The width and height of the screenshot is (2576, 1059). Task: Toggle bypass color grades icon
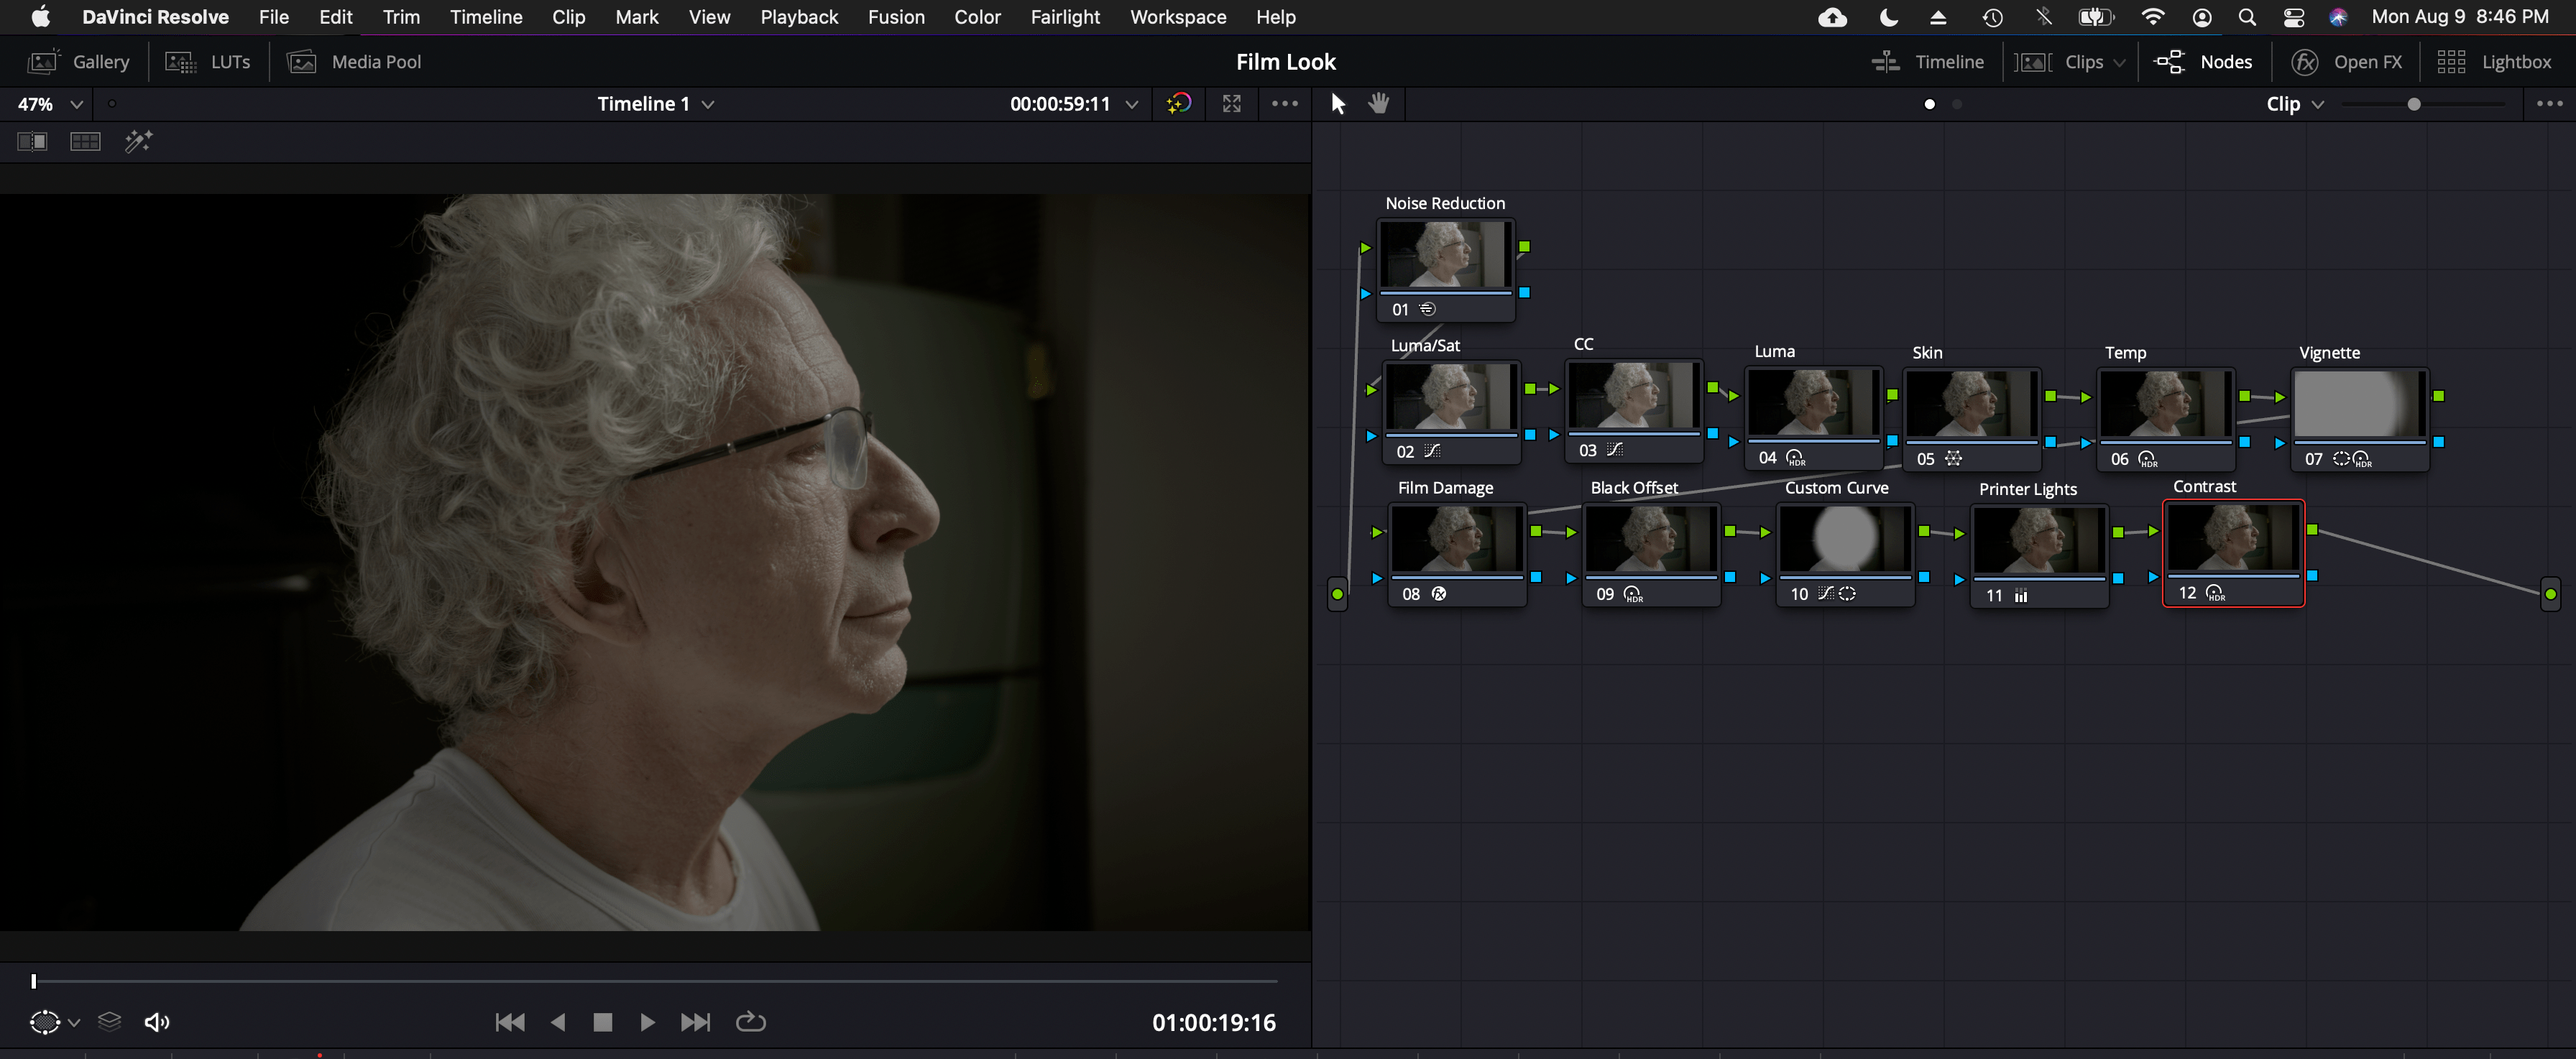1179,103
